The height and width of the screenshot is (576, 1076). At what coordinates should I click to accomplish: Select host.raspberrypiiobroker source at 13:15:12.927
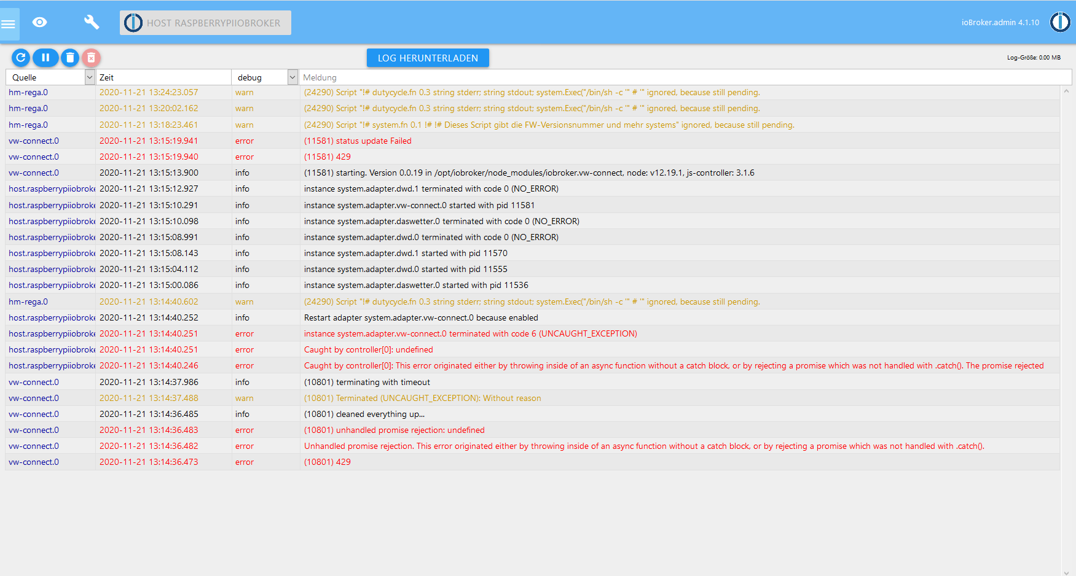coord(52,189)
